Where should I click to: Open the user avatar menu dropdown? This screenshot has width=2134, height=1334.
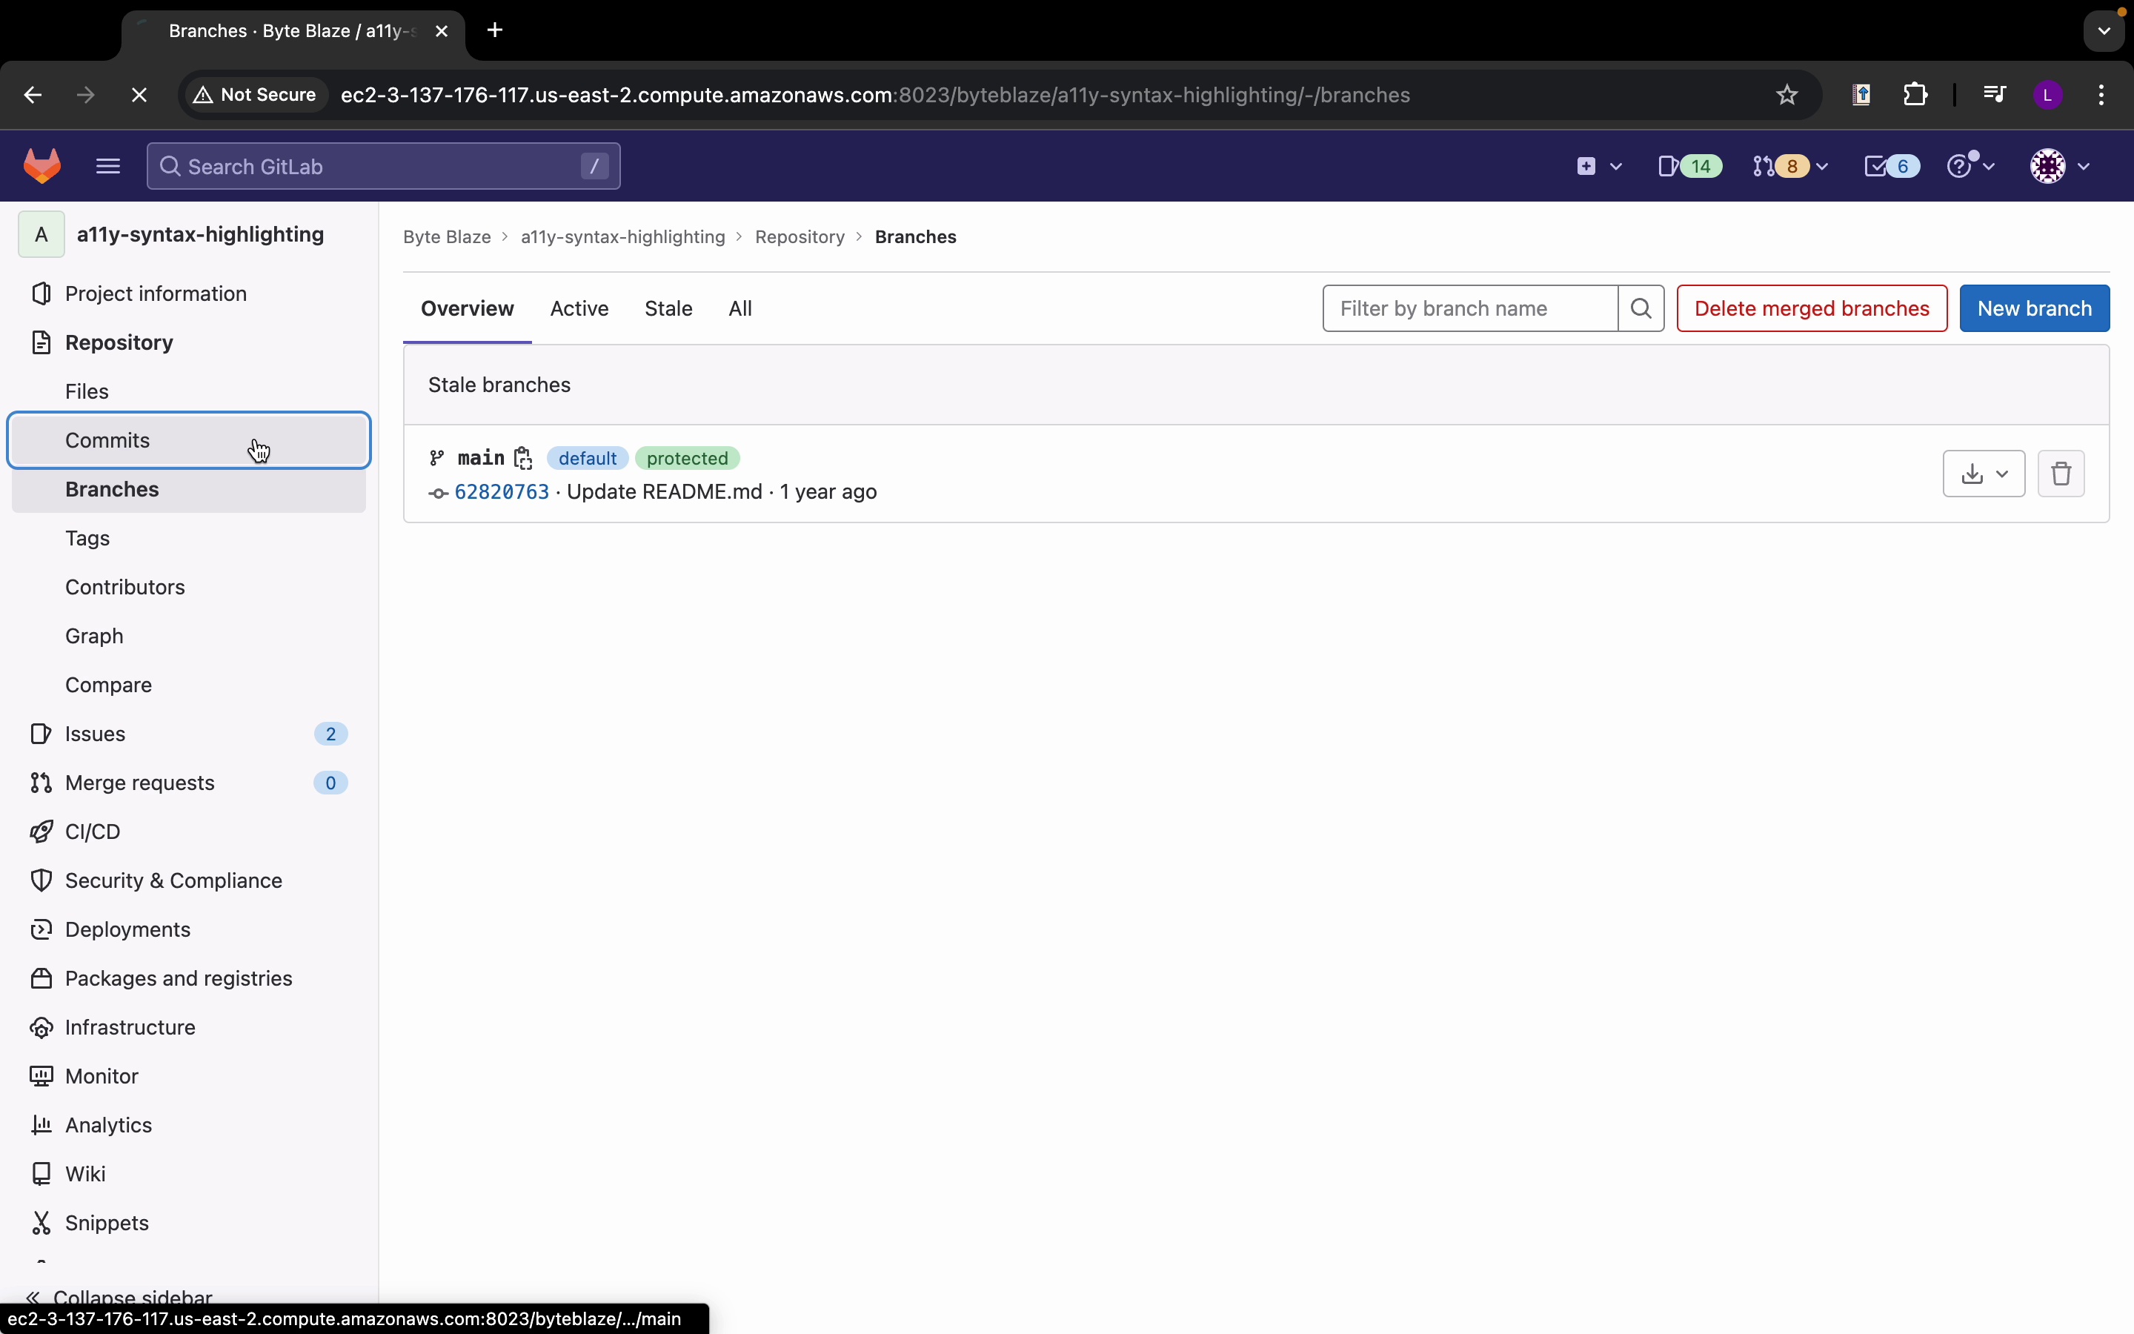point(2060,166)
